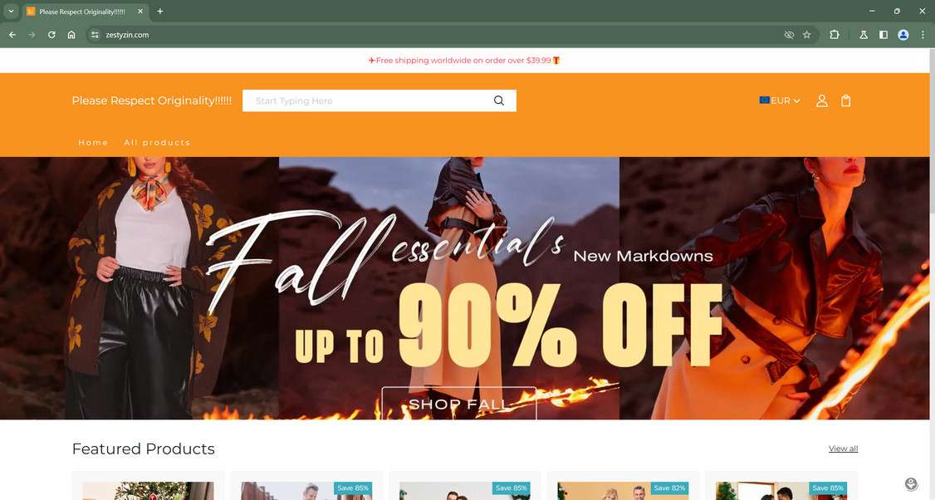This screenshot has height=500, width=935.
Task: Toggle the browser side panel
Action: tap(884, 35)
